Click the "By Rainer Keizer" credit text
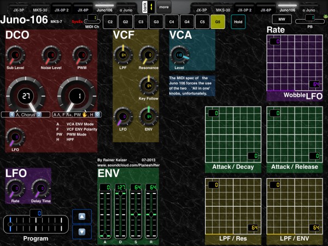328x246 pixels. [112, 160]
